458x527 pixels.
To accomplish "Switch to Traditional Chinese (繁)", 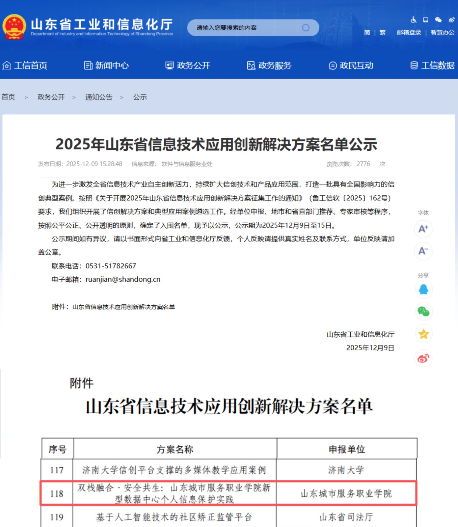I will pos(382,32).
